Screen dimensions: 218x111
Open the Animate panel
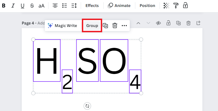click(x=119, y=6)
